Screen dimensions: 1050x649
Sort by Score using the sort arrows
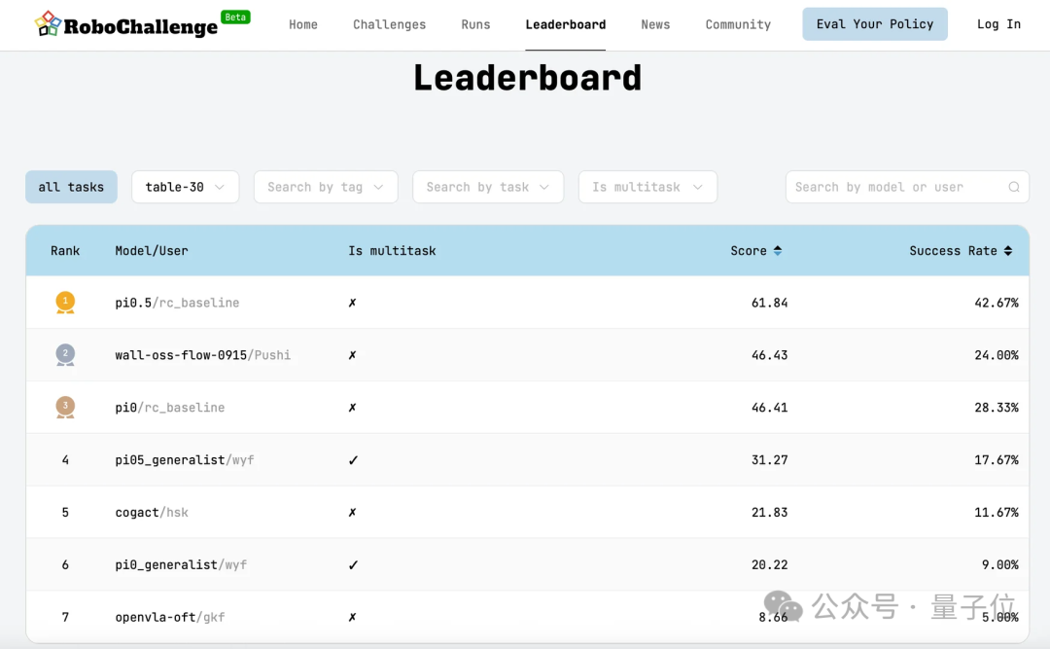coord(778,251)
